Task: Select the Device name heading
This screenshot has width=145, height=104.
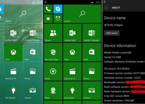Action: pos(115,18)
